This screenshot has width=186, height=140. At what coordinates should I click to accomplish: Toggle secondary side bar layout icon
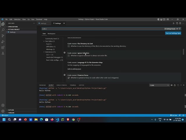click(x=164, y=19)
